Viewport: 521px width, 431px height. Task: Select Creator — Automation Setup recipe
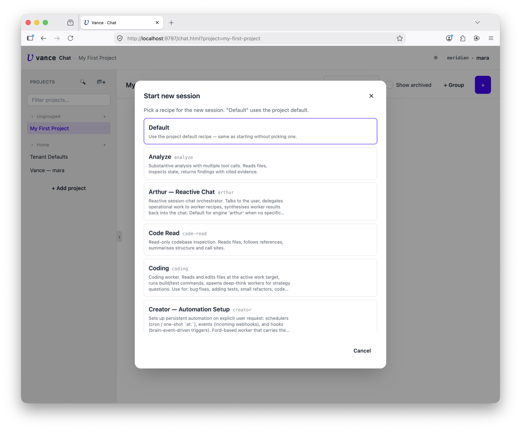(x=260, y=316)
